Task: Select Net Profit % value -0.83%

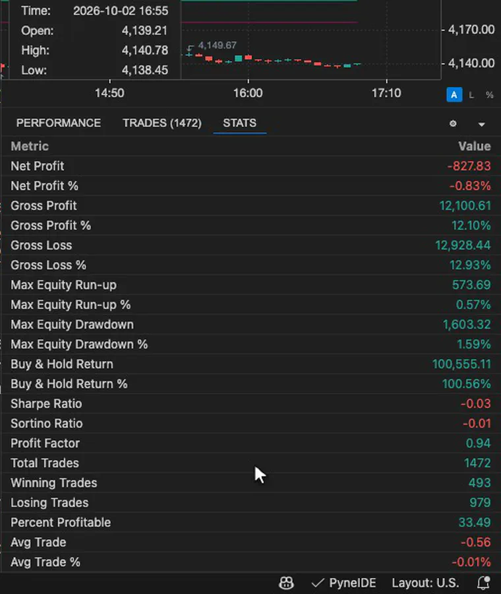Action: click(470, 185)
